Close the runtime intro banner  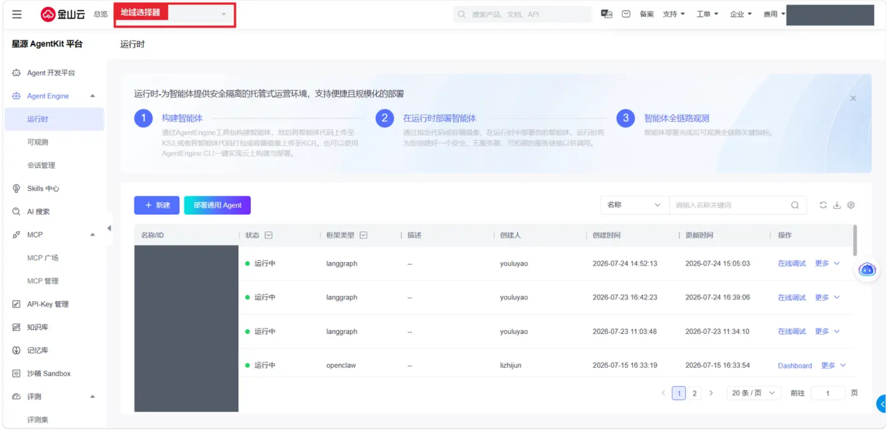point(853,98)
